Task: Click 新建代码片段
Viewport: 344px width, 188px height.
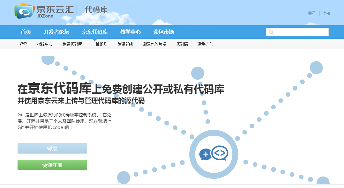Action: 154,44
